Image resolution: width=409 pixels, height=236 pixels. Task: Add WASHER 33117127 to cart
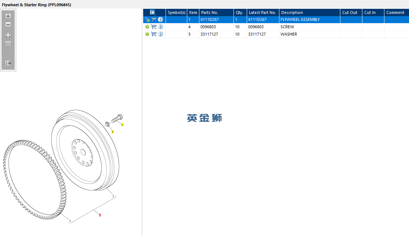tap(154, 34)
